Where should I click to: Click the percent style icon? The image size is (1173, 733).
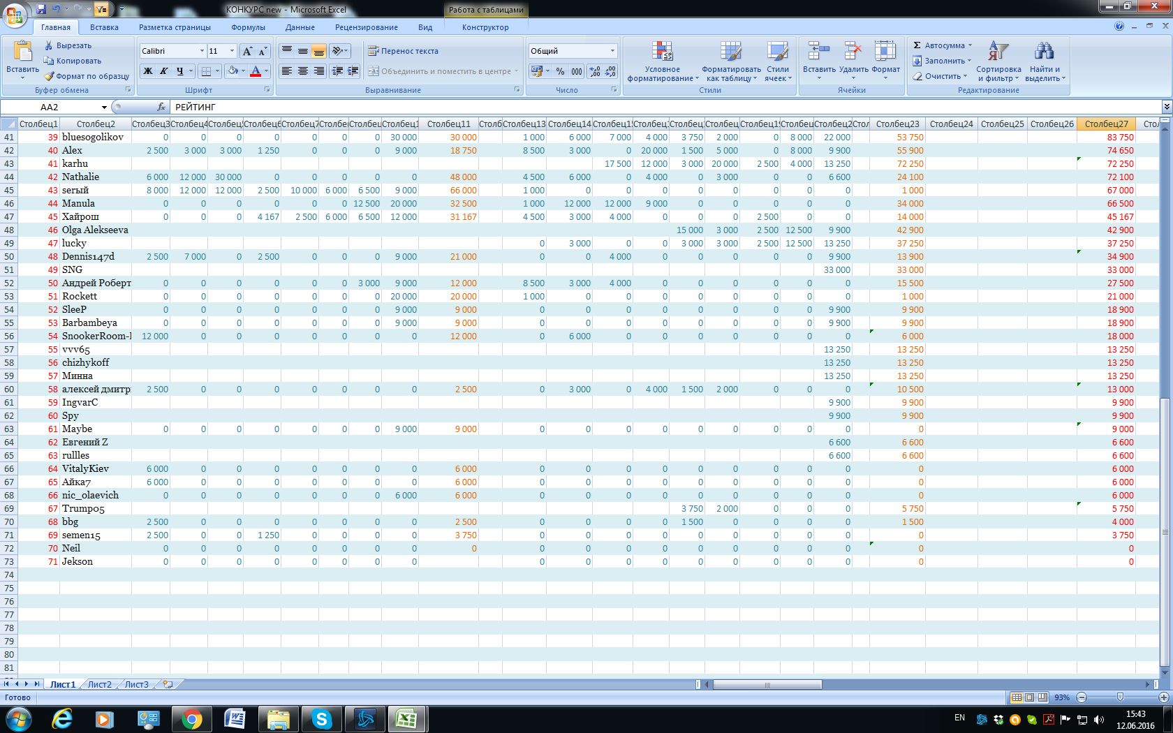click(560, 71)
